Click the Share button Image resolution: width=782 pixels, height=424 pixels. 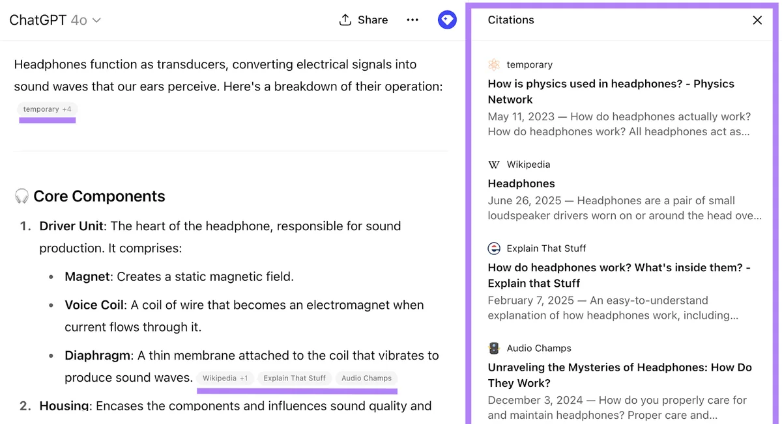click(364, 20)
